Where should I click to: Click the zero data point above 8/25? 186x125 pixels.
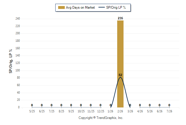point(61,105)
